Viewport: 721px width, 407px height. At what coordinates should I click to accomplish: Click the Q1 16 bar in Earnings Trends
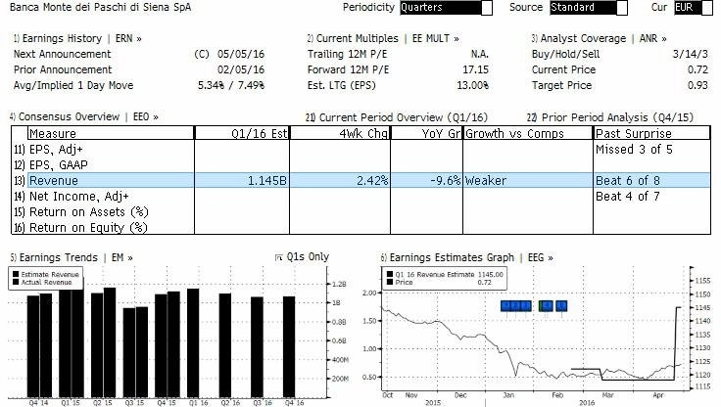[193, 343]
